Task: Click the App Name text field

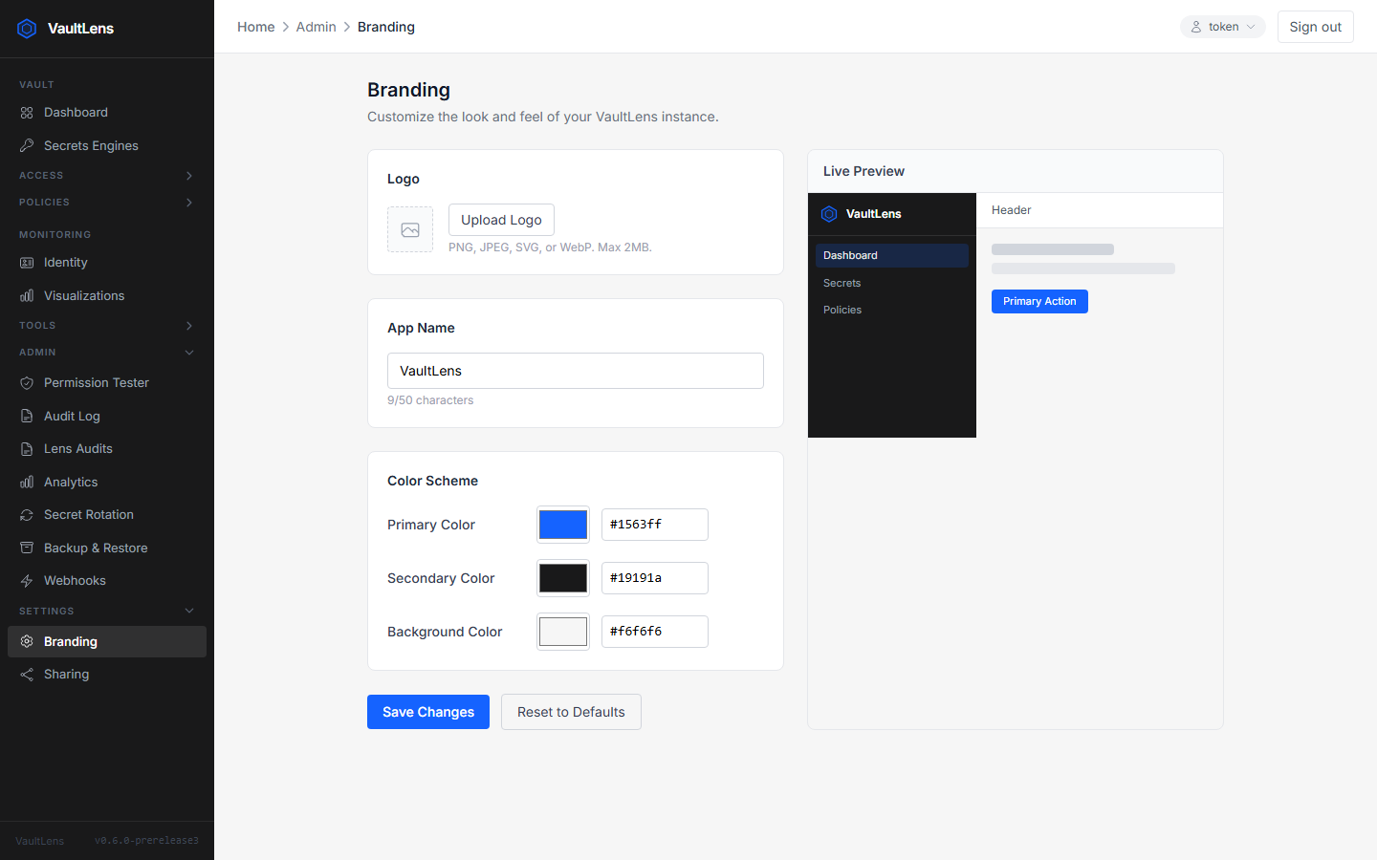Action: click(576, 371)
